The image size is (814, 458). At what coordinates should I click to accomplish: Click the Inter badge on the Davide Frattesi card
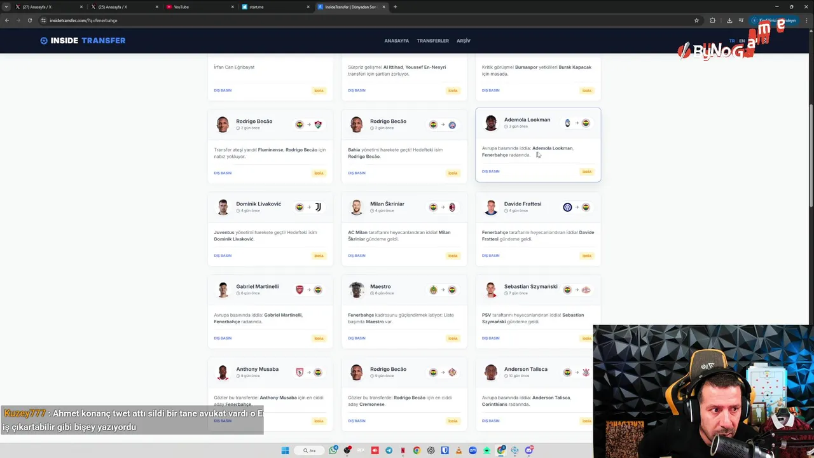(567, 207)
